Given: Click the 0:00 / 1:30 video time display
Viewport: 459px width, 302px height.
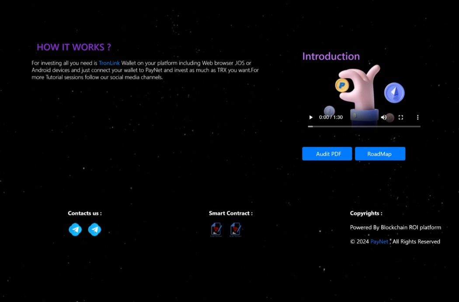Looking at the screenshot, I should [331, 117].
